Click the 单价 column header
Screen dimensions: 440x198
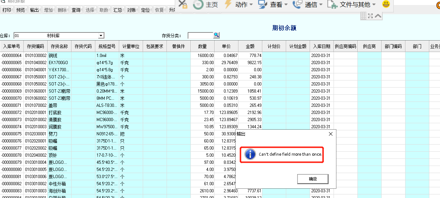pos(226,46)
